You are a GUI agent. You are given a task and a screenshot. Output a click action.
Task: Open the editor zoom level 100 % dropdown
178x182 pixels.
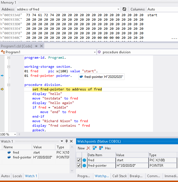coord(15,134)
